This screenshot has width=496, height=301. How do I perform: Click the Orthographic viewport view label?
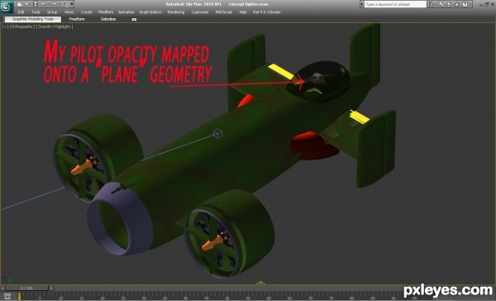22,26
